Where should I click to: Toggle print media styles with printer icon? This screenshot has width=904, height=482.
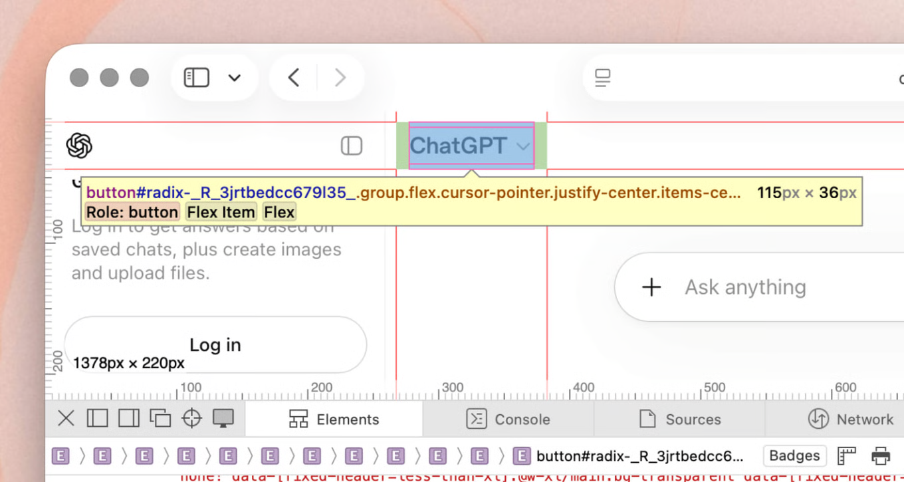tap(881, 456)
